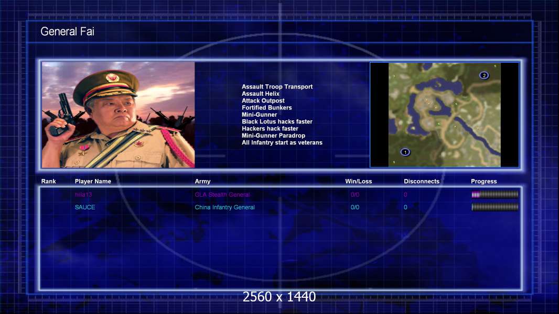Click Black Lotus hacks faster line
Image resolution: width=559 pixels, height=314 pixels.
tap(277, 121)
